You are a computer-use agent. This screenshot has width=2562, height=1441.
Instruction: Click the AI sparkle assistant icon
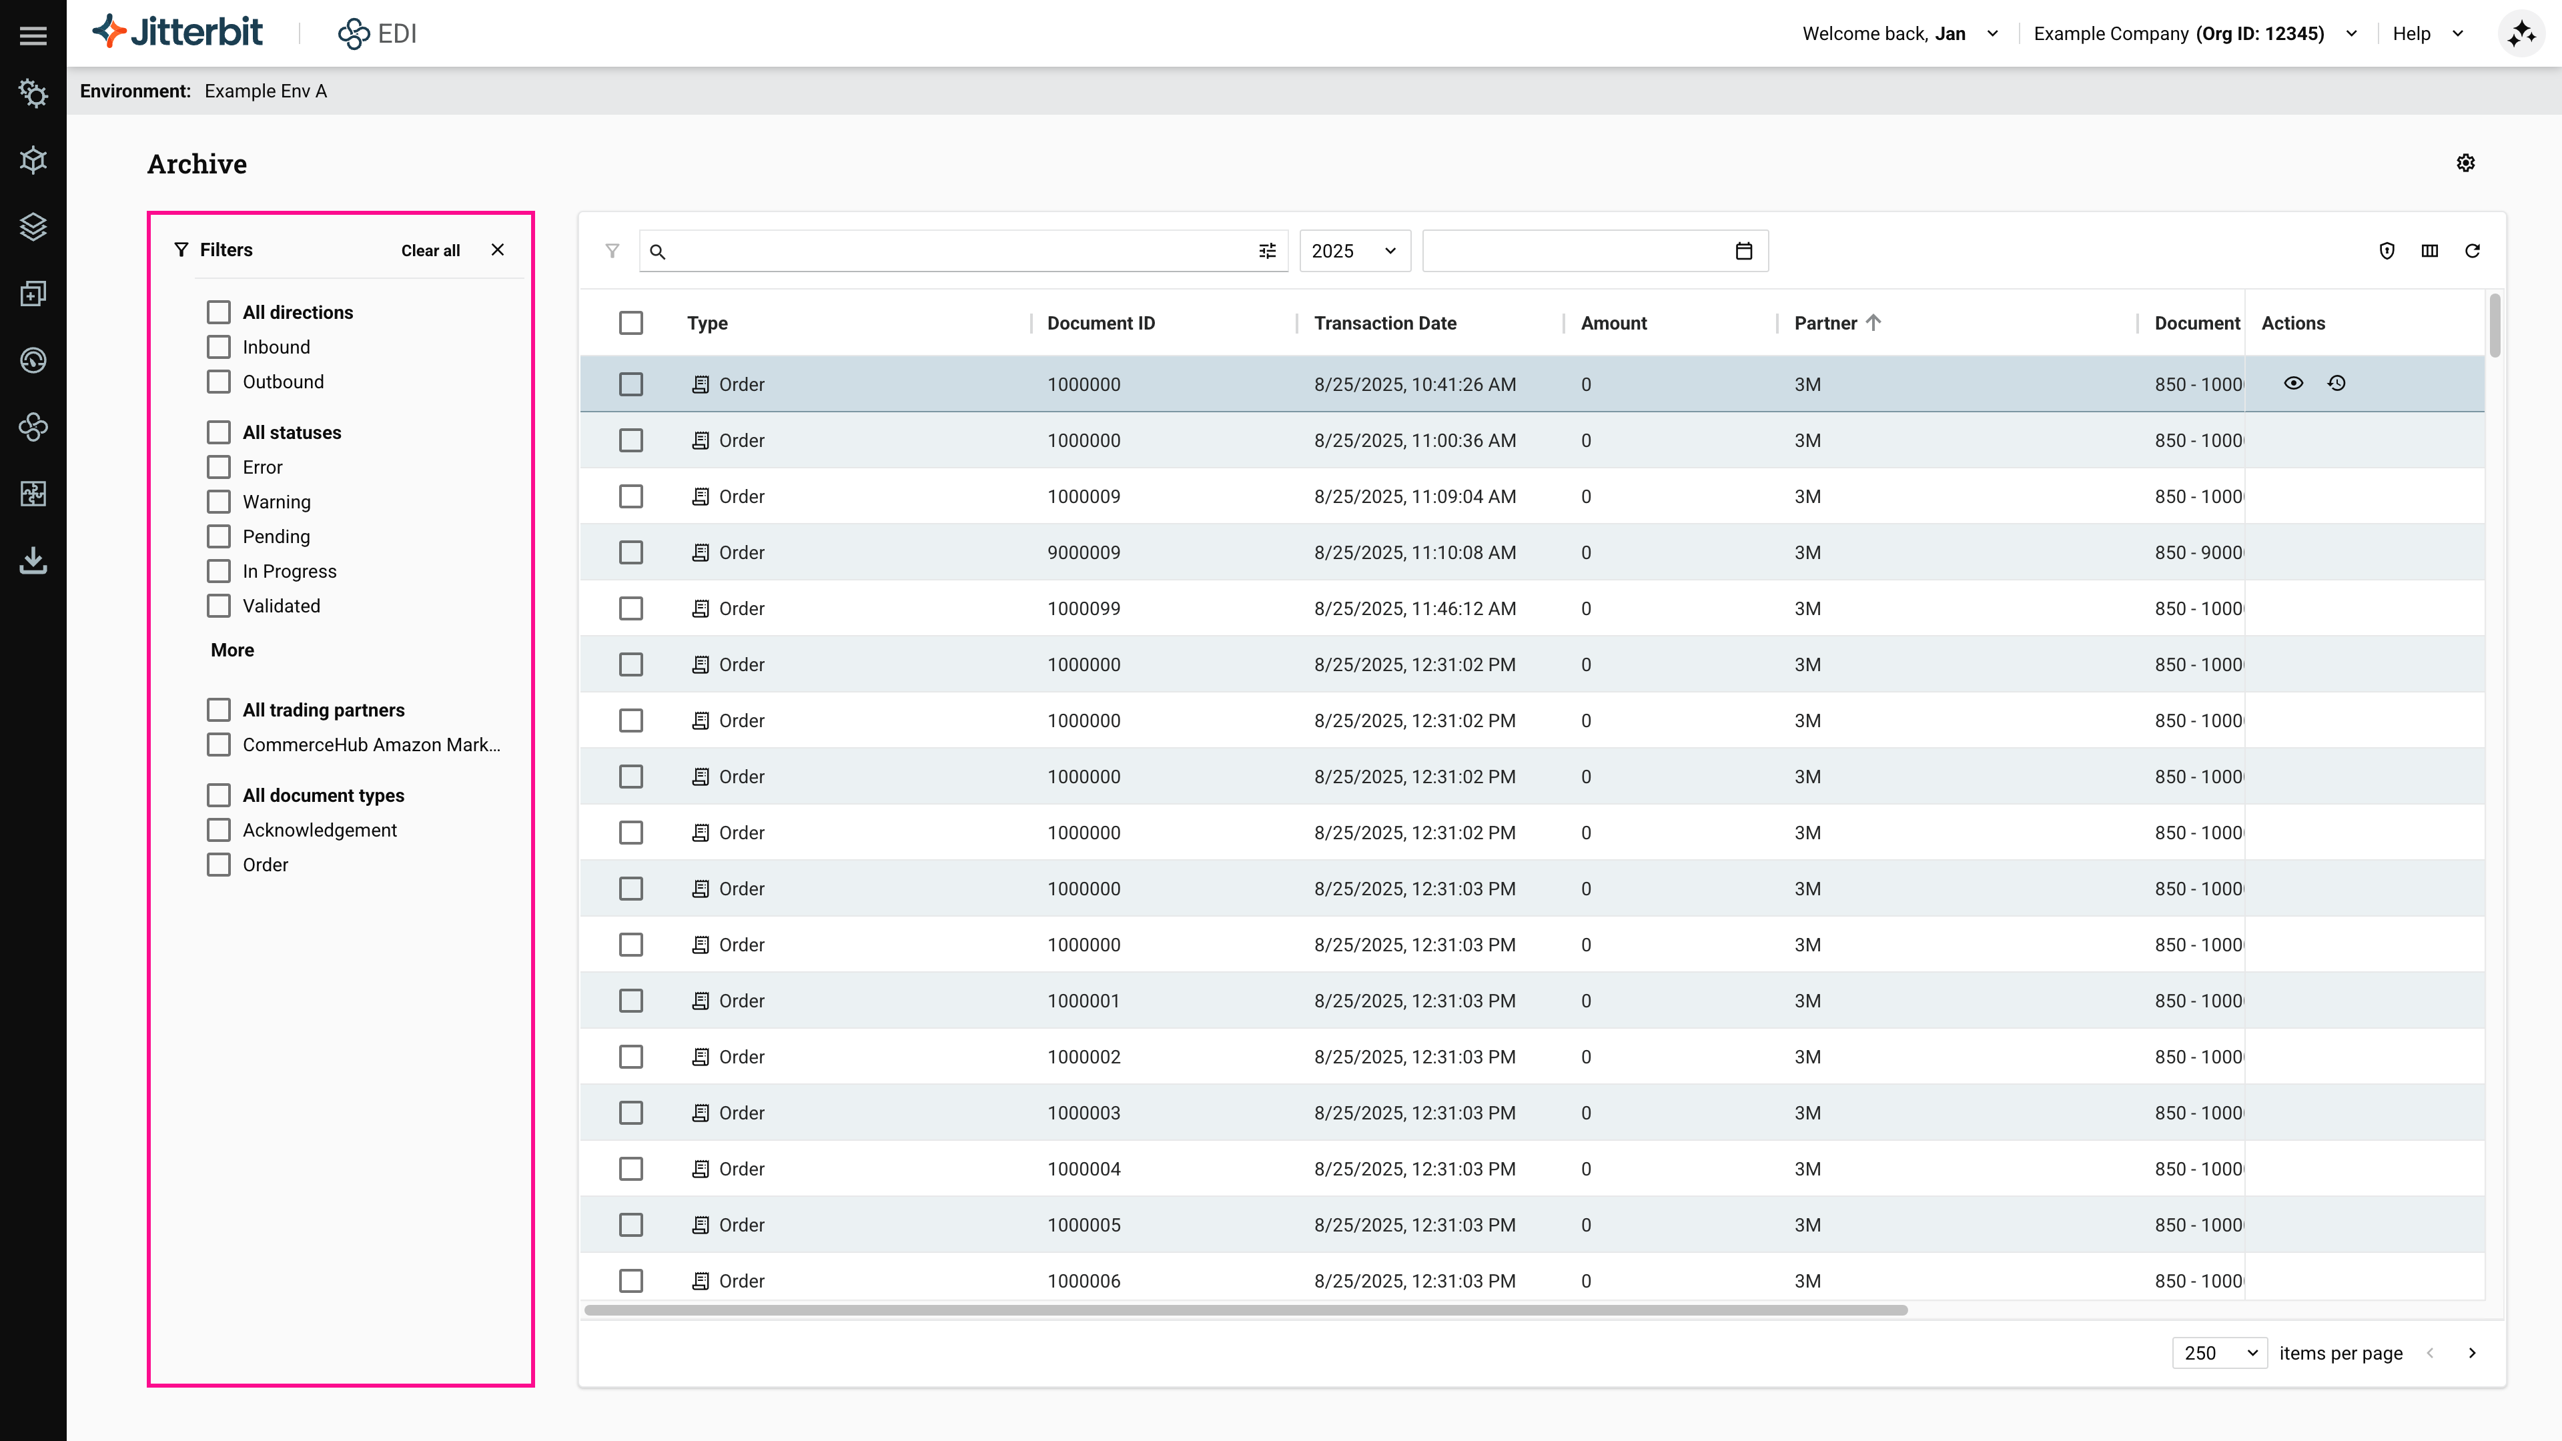point(2521,34)
